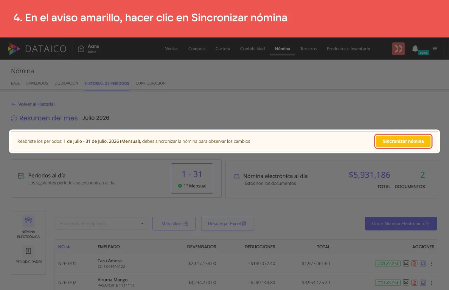This screenshot has height=290, width=449.
Task: Open red PDF icon for Airuma Mango
Action: coord(414,282)
